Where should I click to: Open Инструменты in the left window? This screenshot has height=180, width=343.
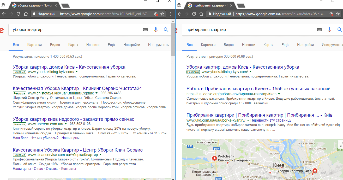159,45
